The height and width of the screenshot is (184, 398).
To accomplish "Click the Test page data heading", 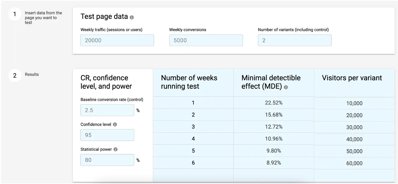I will [x=104, y=17].
